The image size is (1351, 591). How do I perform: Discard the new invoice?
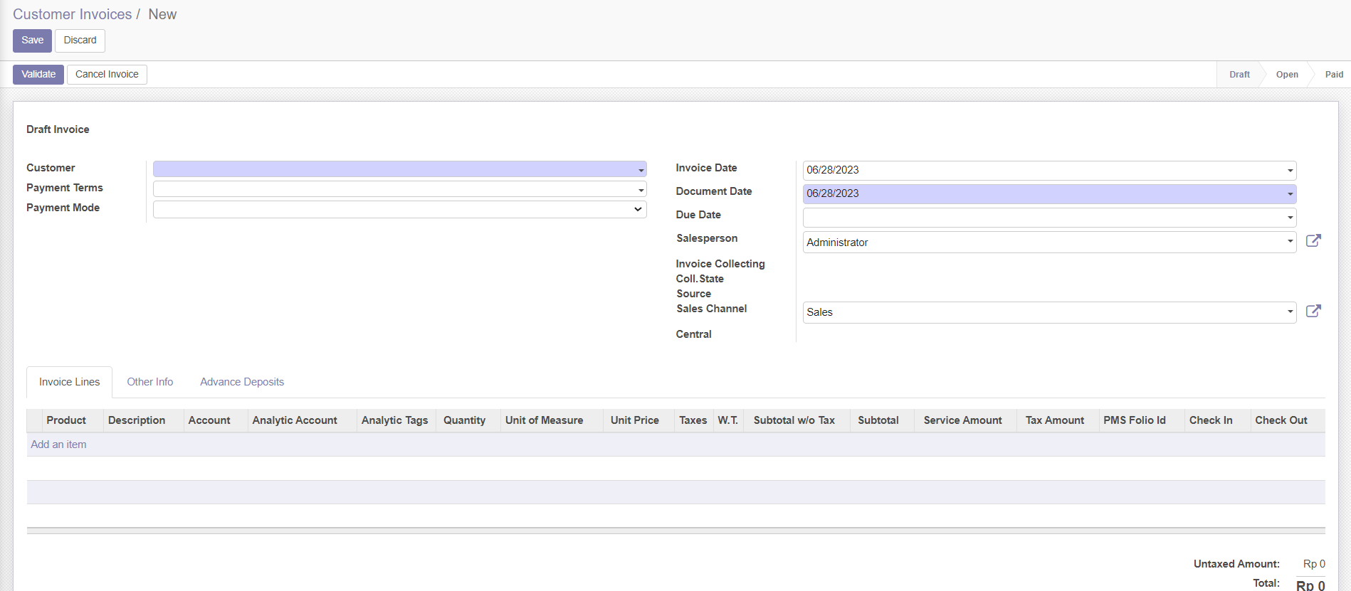[x=80, y=41]
